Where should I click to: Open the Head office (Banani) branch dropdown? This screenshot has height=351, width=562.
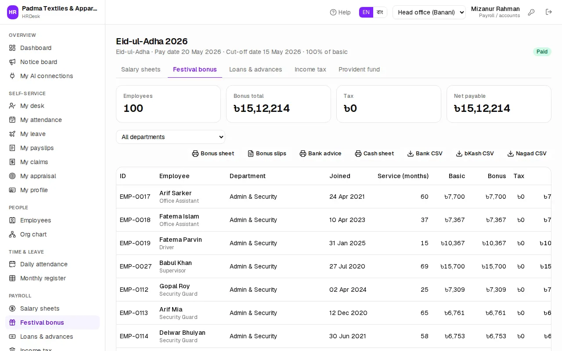429,12
